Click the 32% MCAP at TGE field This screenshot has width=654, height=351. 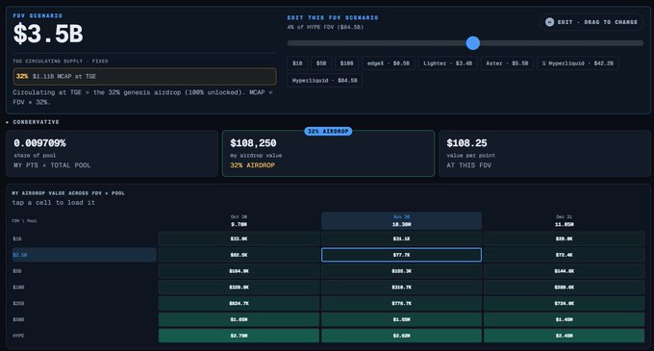(144, 76)
